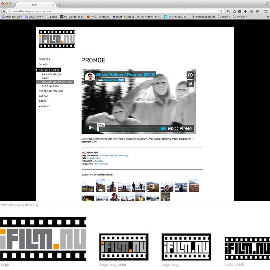Viewport: 270px width, 270px height.
Task: Click the URL address field
Action: pos(116,11)
